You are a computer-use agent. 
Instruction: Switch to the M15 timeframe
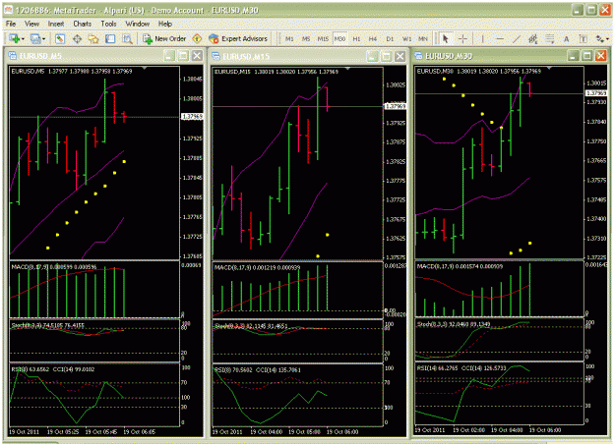(323, 38)
